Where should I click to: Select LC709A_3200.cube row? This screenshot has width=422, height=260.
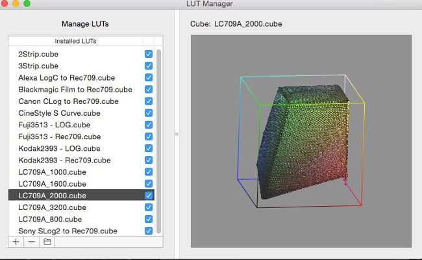click(x=81, y=207)
